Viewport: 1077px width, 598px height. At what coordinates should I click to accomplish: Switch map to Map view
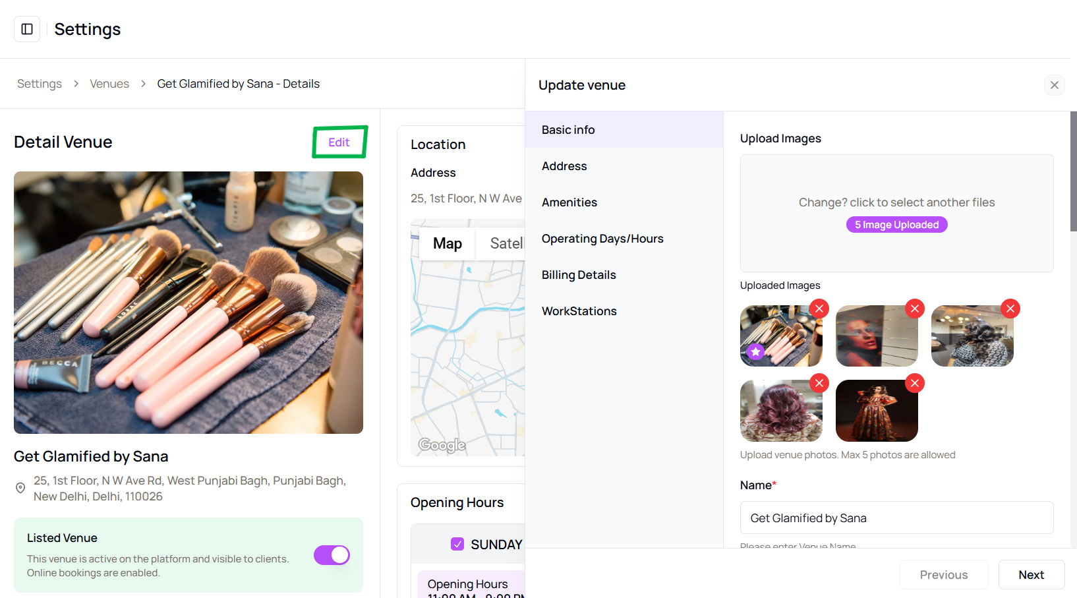pos(448,243)
